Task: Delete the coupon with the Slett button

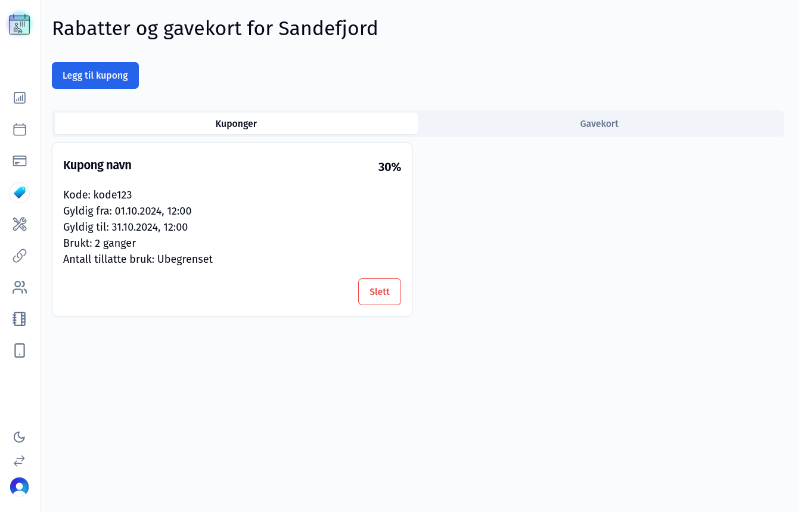Action: pyautogui.click(x=380, y=292)
